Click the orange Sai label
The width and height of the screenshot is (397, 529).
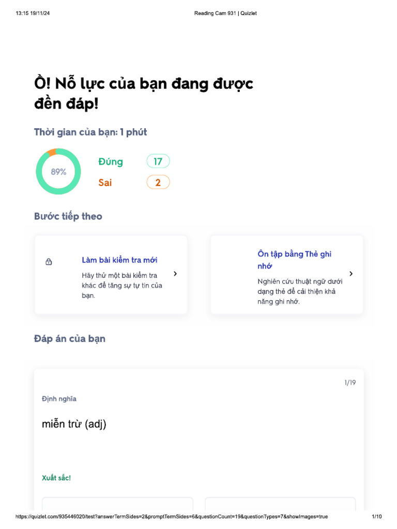[x=105, y=182]
